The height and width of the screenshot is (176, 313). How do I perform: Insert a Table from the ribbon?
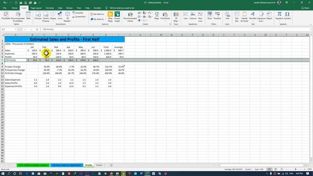[x=28, y=16]
